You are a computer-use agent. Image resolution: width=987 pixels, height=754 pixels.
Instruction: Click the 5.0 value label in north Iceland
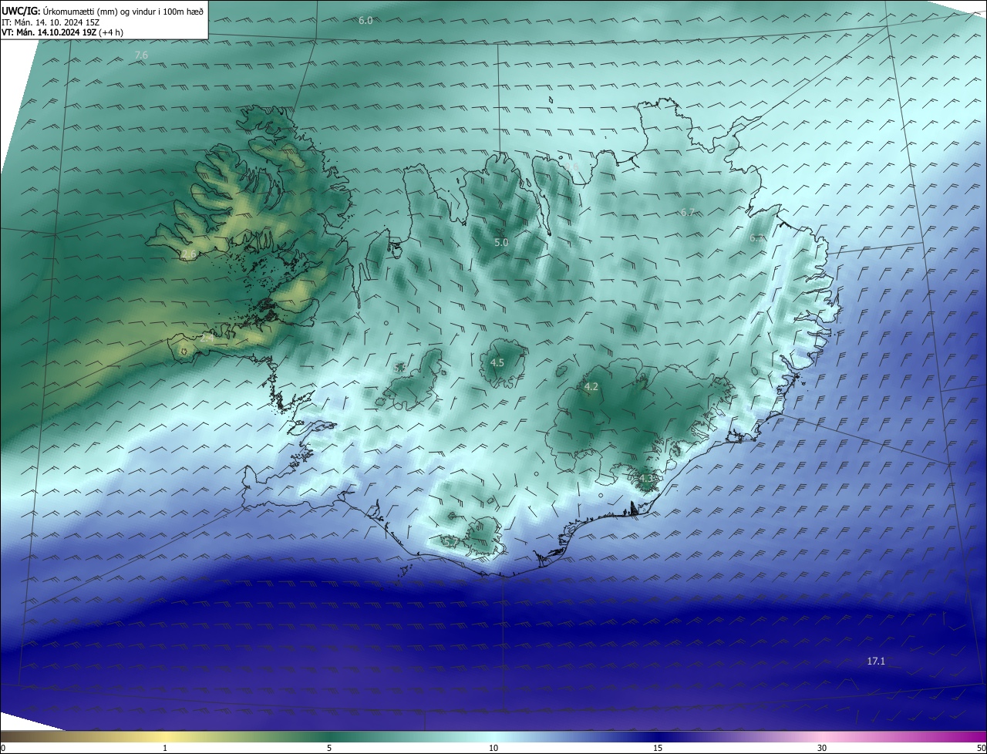coord(501,242)
